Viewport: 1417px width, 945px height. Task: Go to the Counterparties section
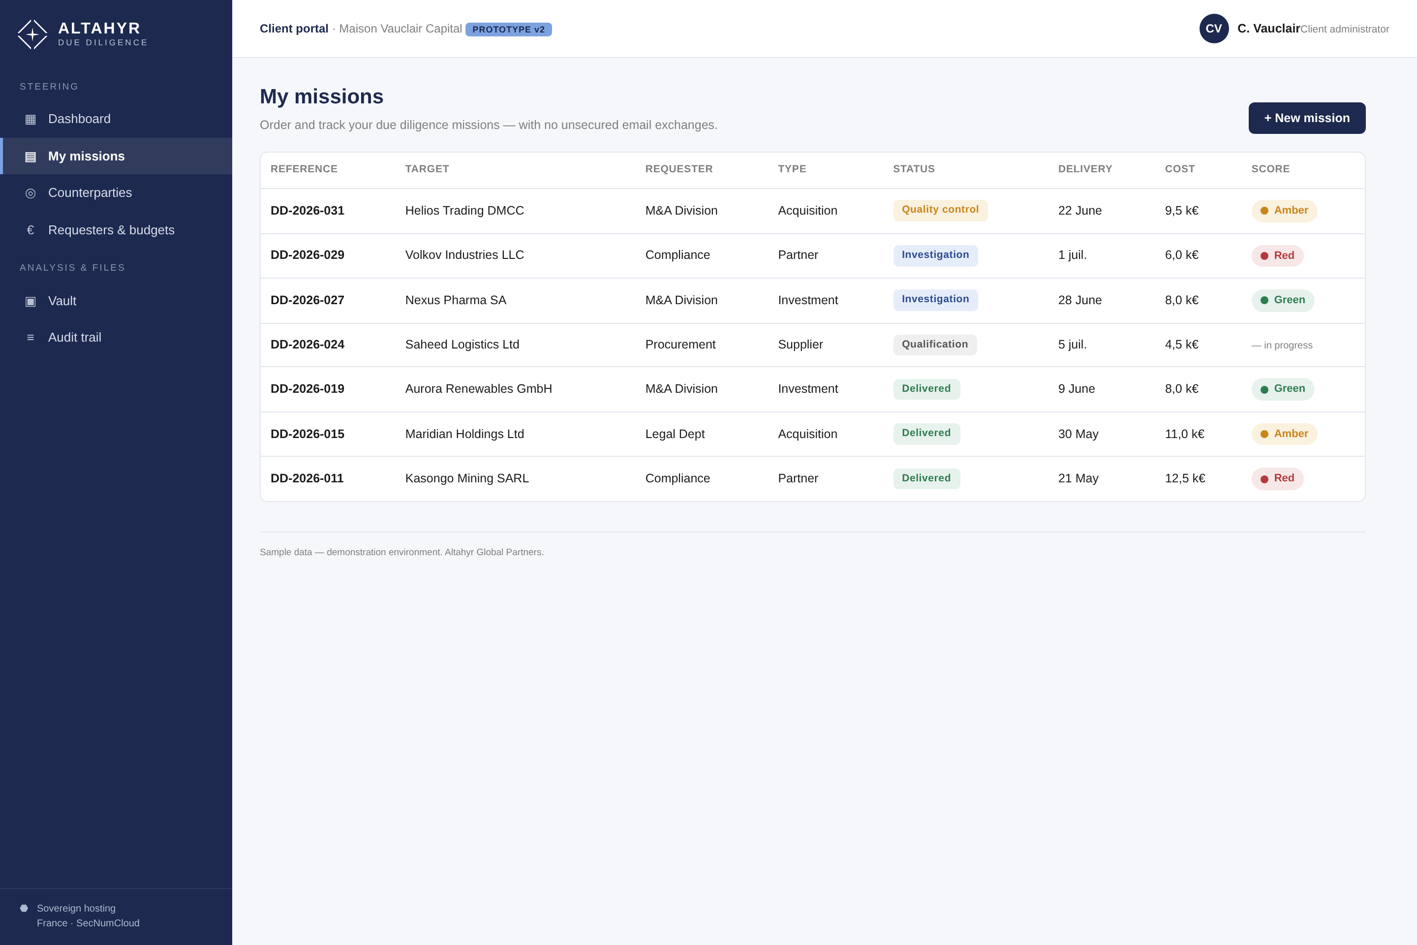tap(116, 193)
